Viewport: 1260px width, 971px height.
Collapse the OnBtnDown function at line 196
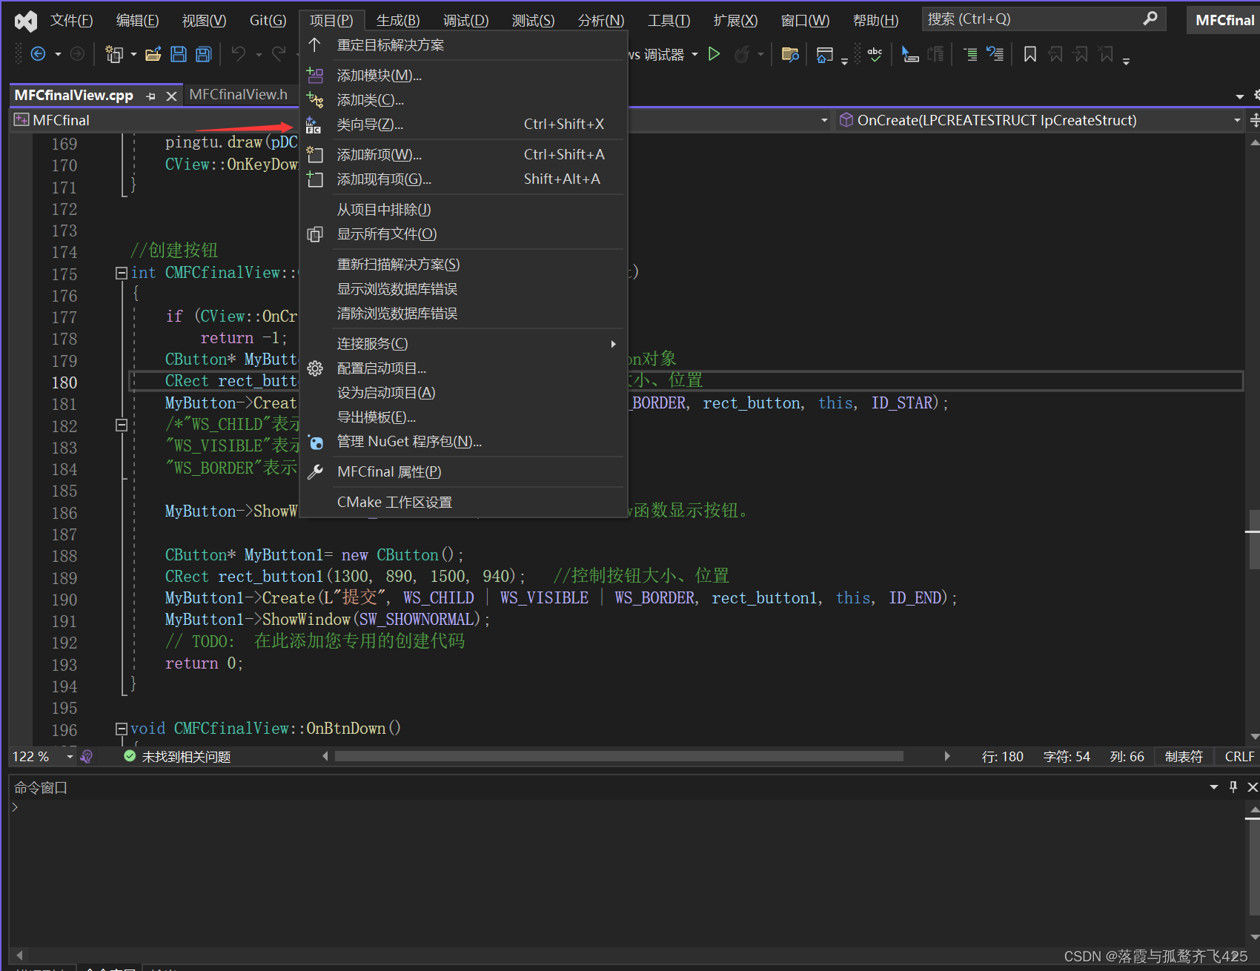point(121,729)
